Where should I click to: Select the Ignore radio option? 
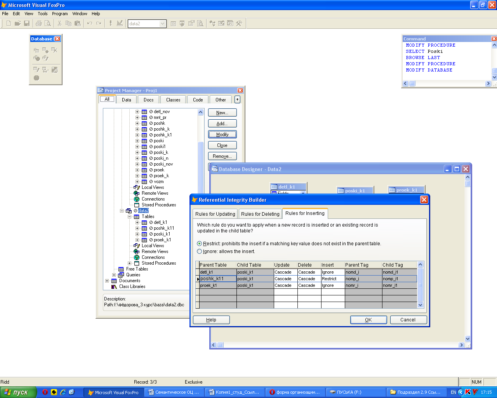tap(200, 251)
